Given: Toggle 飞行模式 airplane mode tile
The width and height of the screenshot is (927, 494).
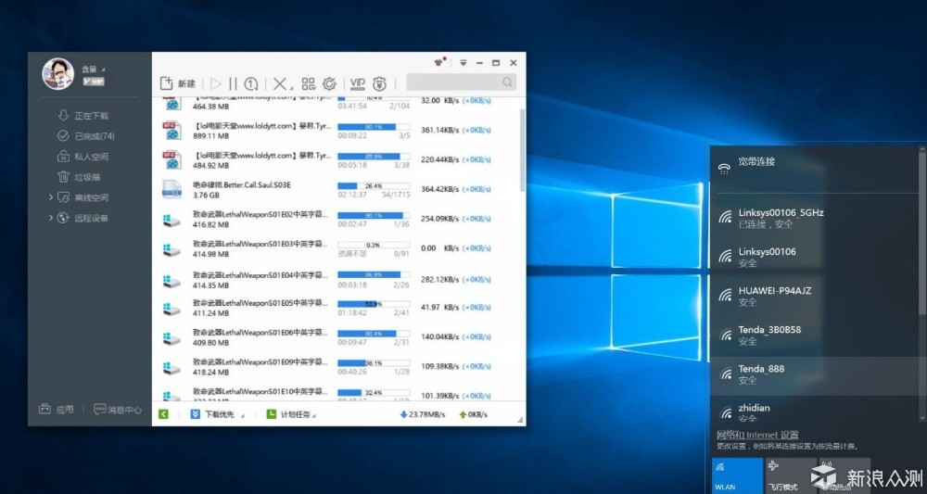Looking at the screenshot, I should [791, 475].
